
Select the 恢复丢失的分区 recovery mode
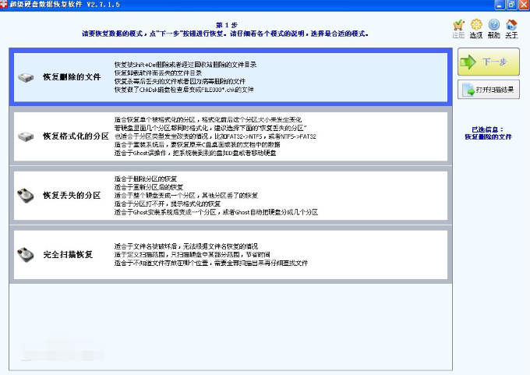[x=231, y=196]
